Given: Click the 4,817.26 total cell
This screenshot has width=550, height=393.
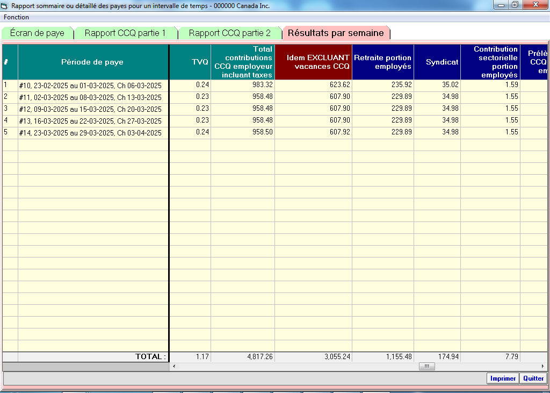Looking at the screenshot, I should 242,357.
